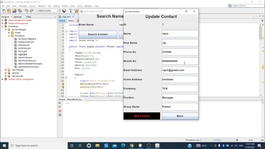Open File Explorer from the taskbar
Screen dimensions: 265x149
coord(97,145)
